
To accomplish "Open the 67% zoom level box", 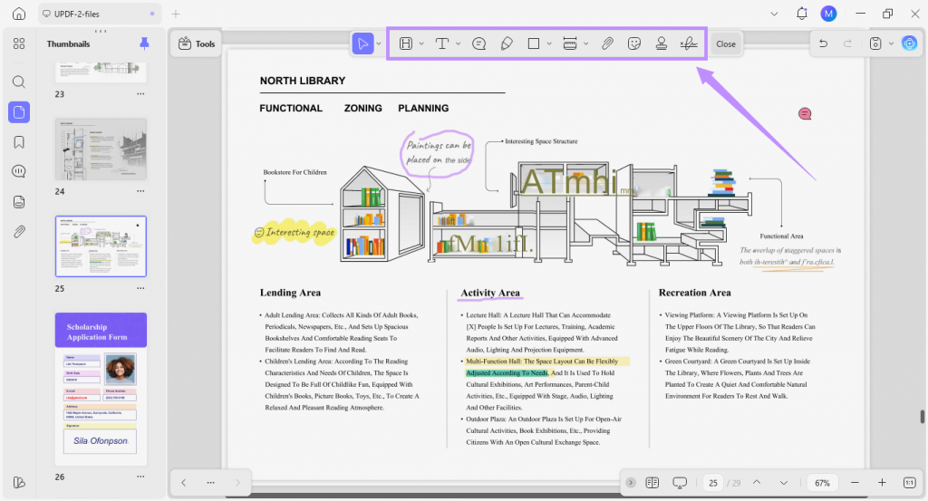I will click(822, 483).
